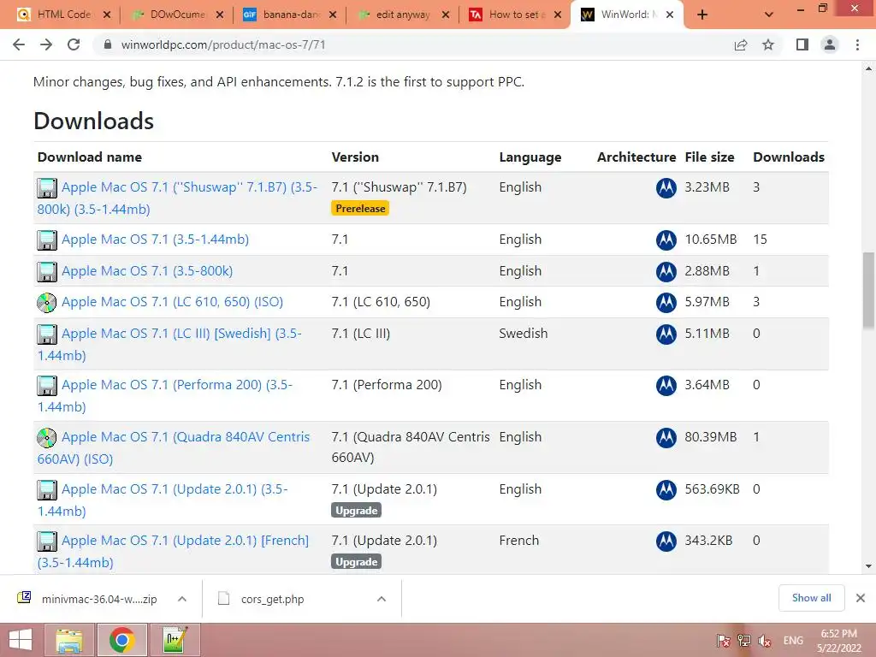Open Apple Mac OS 7.1 (3.5-800k) link
The width and height of the screenshot is (876, 657).
tap(147, 271)
